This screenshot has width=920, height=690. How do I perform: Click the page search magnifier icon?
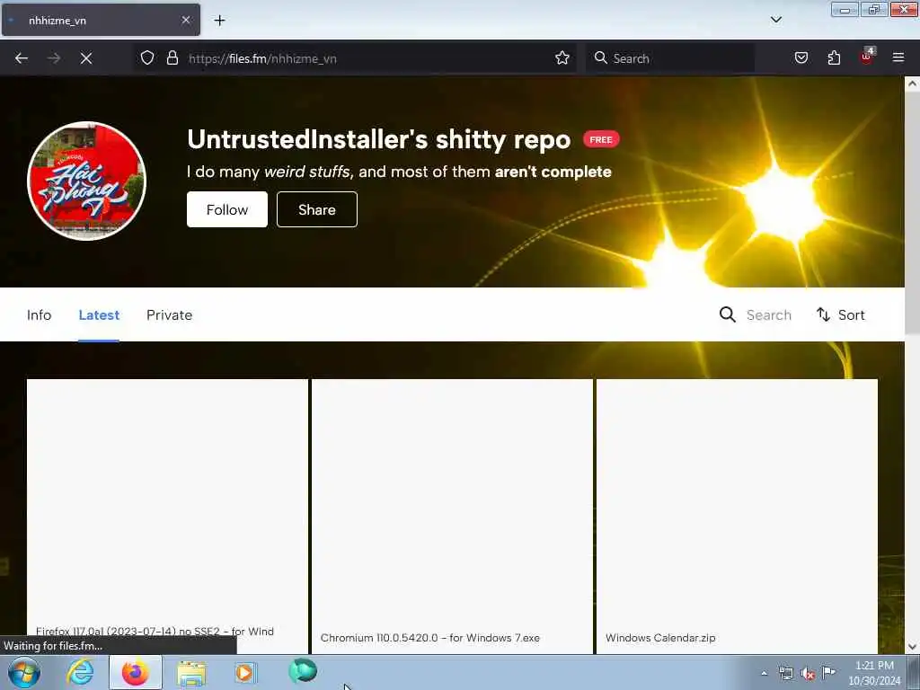pyautogui.click(x=727, y=314)
